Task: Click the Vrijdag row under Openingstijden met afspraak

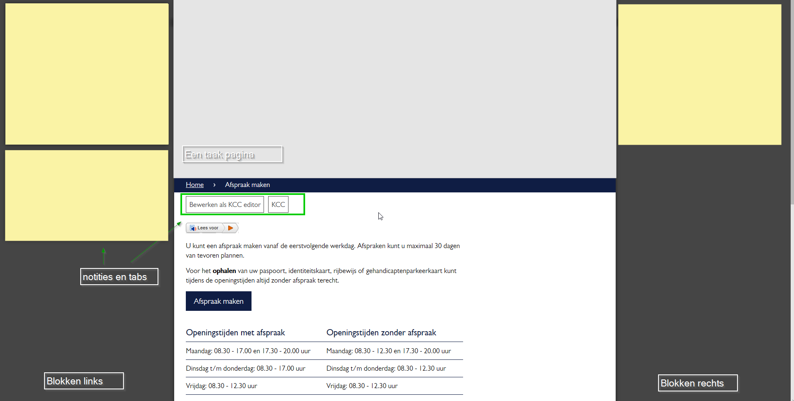Action: click(x=221, y=386)
